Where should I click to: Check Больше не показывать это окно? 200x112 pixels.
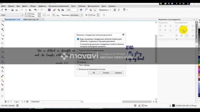click(78, 69)
